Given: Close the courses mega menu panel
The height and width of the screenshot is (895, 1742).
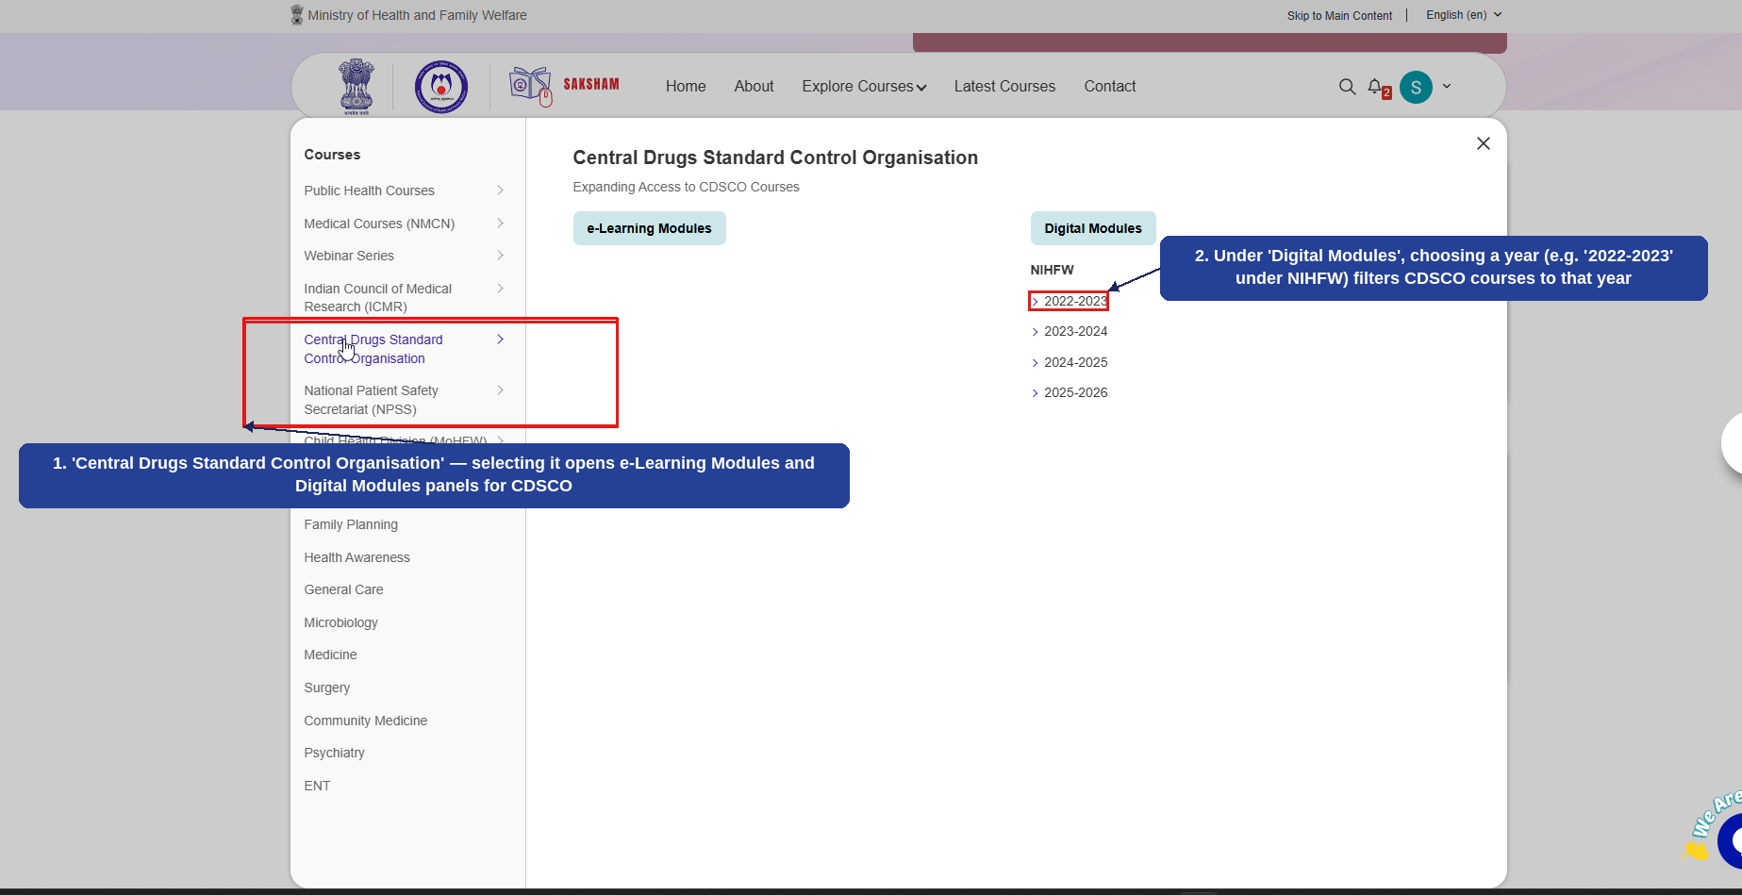Looking at the screenshot, I should (1484, 143).
